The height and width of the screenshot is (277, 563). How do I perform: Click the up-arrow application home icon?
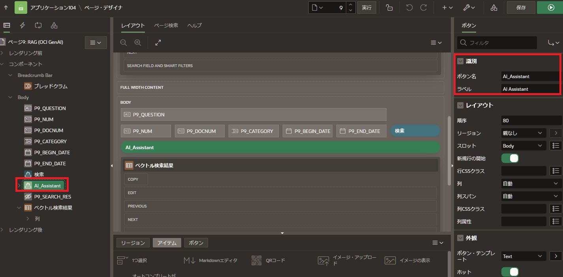[x=6, y=7]
